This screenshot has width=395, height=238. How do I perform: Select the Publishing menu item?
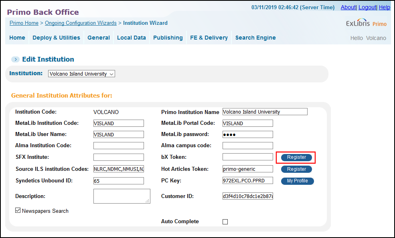tap(168, 38)
